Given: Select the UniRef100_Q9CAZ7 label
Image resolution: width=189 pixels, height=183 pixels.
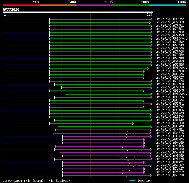Looking at the screenshot, I should [170, 78].
